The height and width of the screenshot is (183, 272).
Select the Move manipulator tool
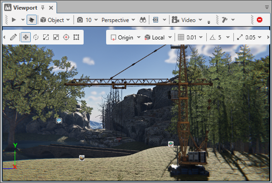coord(26,37)
